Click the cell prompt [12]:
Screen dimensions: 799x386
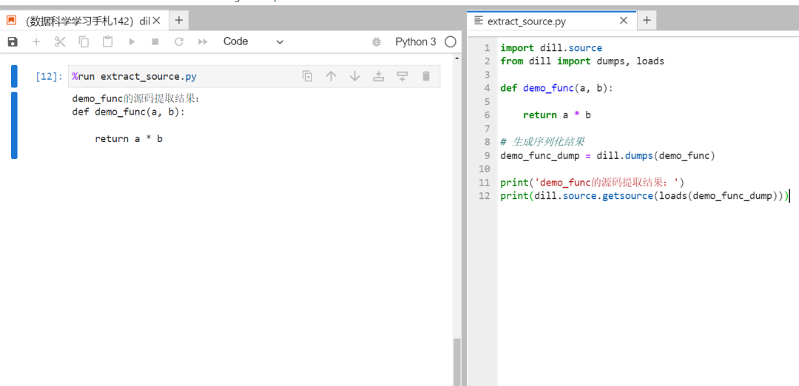point(50,77)
